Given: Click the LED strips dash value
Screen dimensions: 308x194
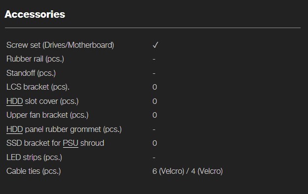Looking at the screenshot, I should (x=154, y=158).
